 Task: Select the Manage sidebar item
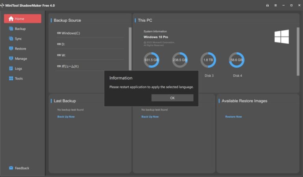(x=21, y=59)
